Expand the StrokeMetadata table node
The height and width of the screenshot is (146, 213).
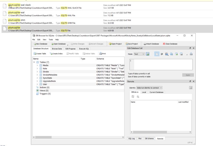click(x=37, y=75)
